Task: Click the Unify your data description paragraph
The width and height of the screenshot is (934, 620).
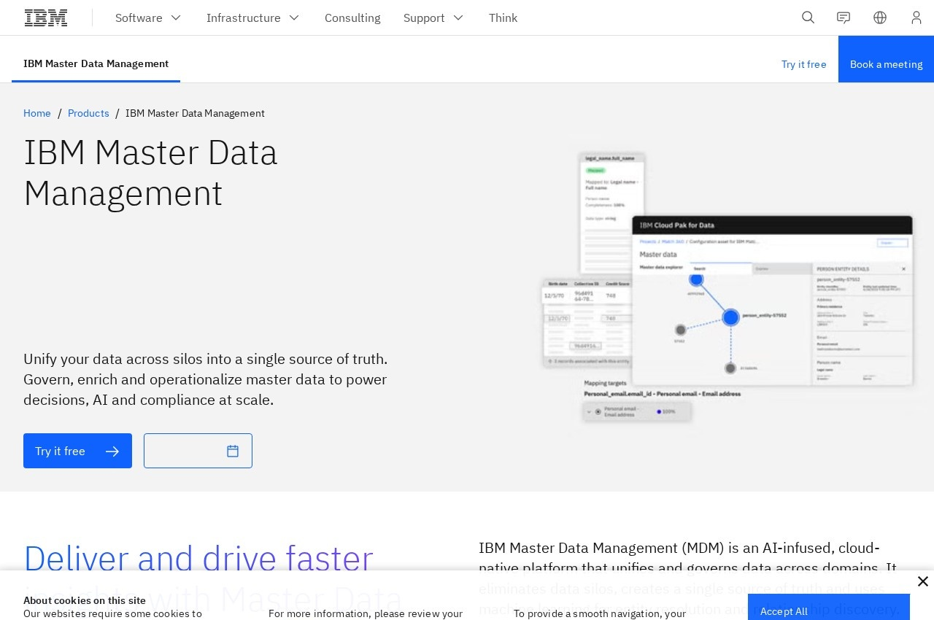Action: (x=206, y=379)
